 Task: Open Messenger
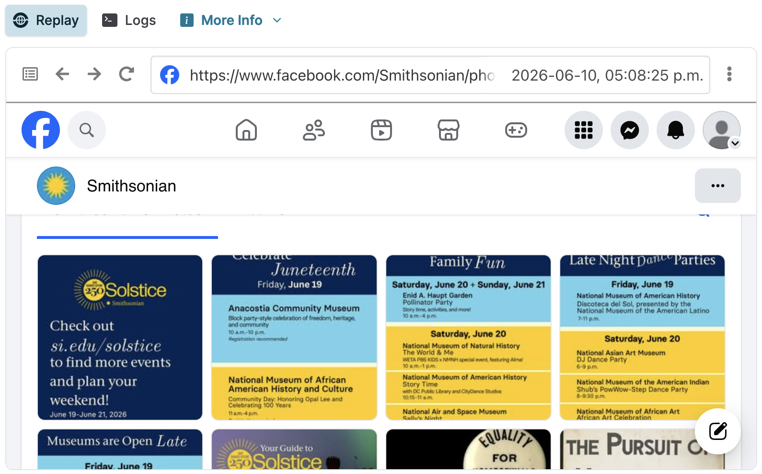coord(630,130)
